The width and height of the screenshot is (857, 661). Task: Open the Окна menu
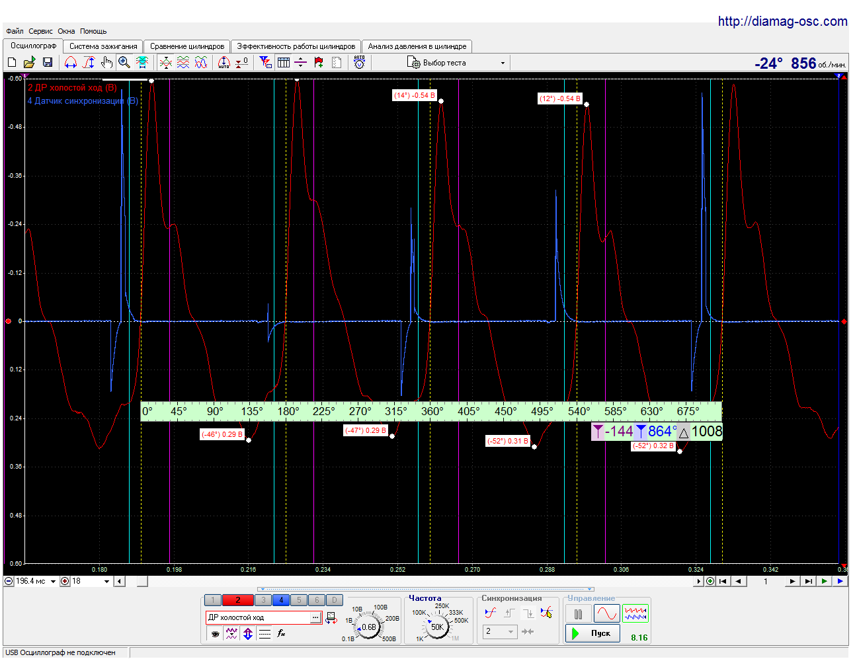pyautogui.click(x=66, y=31)
